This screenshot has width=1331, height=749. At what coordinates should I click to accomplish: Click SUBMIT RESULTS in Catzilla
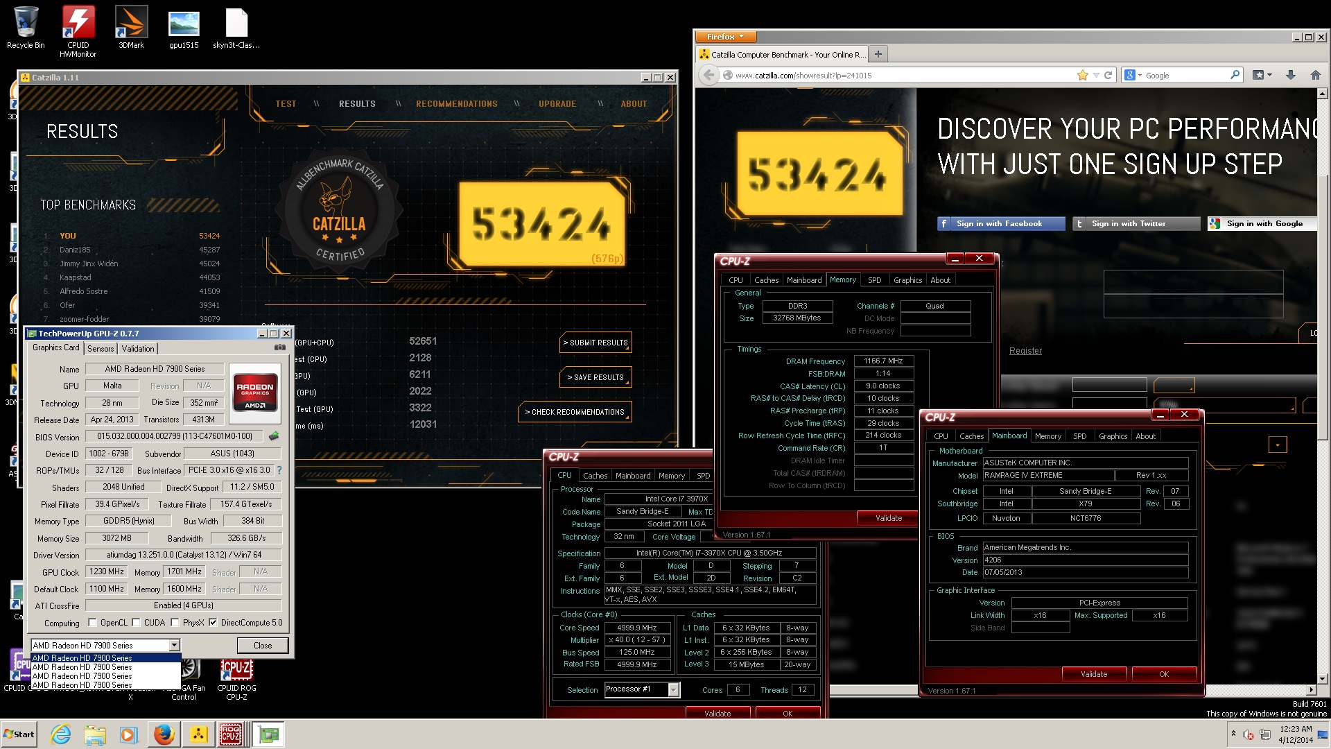(595, 343)
